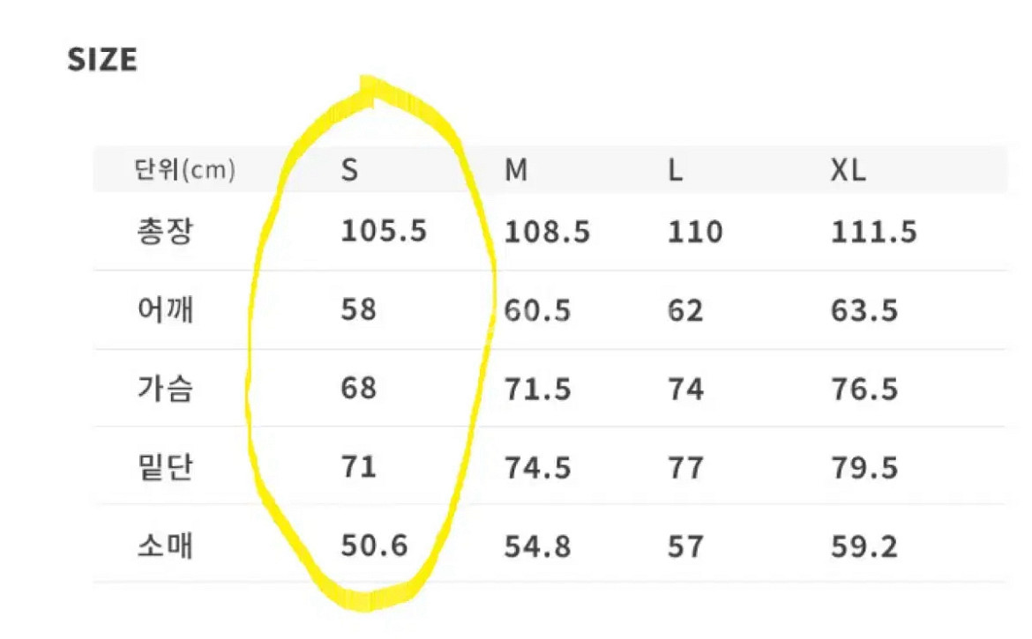Click the 단위(cm) header cell
This screenshot has height=639, width=1032.
click(185, 170)
